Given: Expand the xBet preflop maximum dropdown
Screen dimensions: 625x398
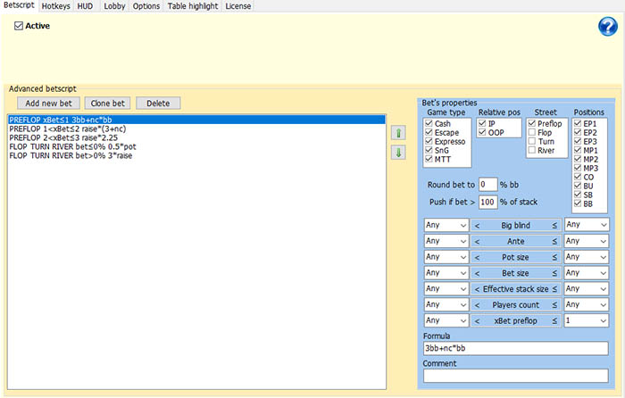Looking at the screenshot, I should [x=586, y=319].
